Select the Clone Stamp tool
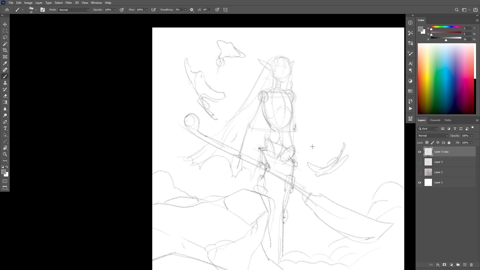This screenshot has height=270, width=480. (x=5, y=83)
